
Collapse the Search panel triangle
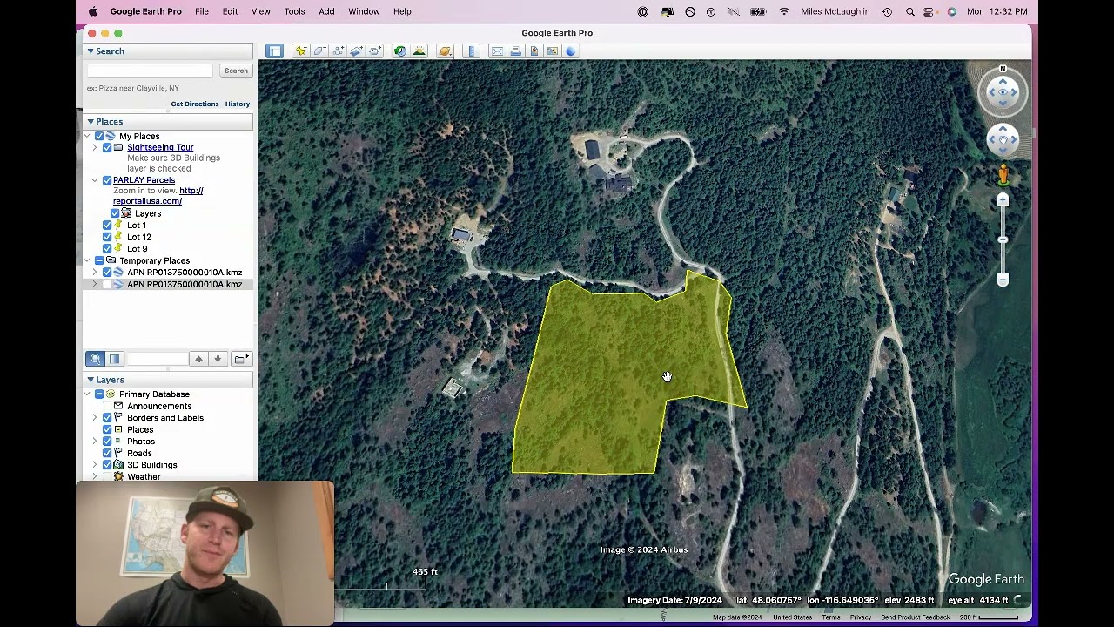(x=91, y=51)
